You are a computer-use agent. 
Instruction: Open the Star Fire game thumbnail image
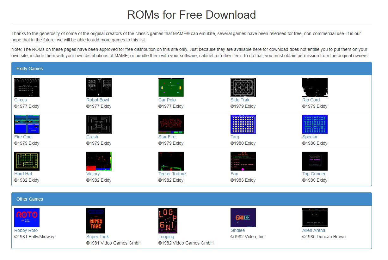click(171, 124)
